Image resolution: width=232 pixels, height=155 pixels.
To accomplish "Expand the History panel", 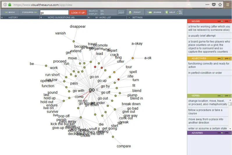I will (x=13, y=17).
